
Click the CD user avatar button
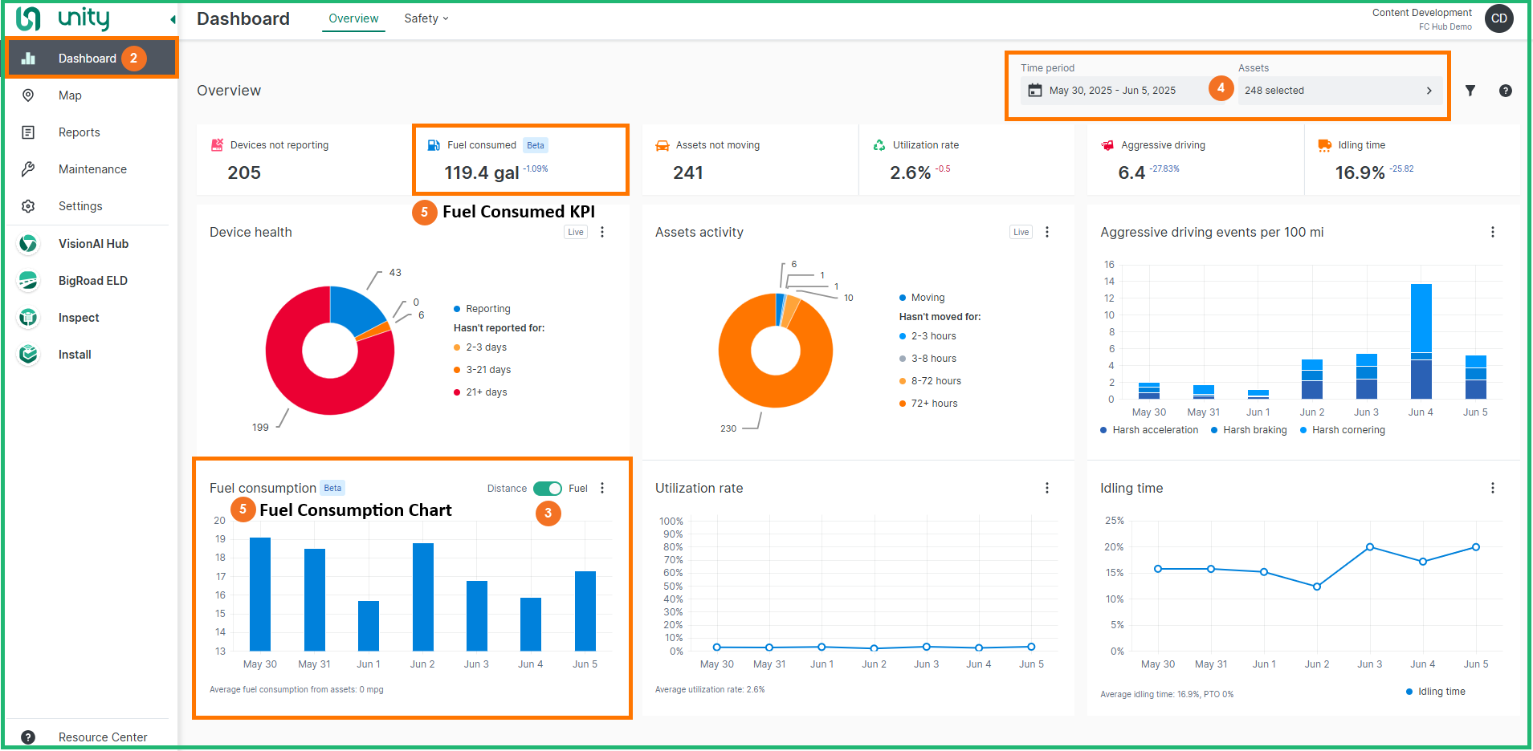(x=1498, y=18)
